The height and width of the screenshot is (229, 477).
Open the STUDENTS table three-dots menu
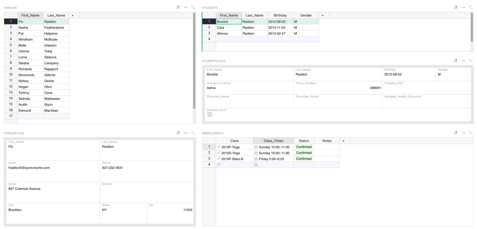(463, 7)
